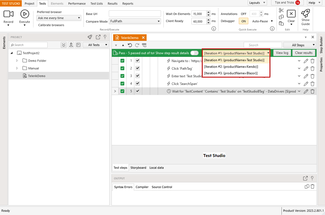Pop out the Output panel
The image size is (325, 215).
click(x=305, y=178)
